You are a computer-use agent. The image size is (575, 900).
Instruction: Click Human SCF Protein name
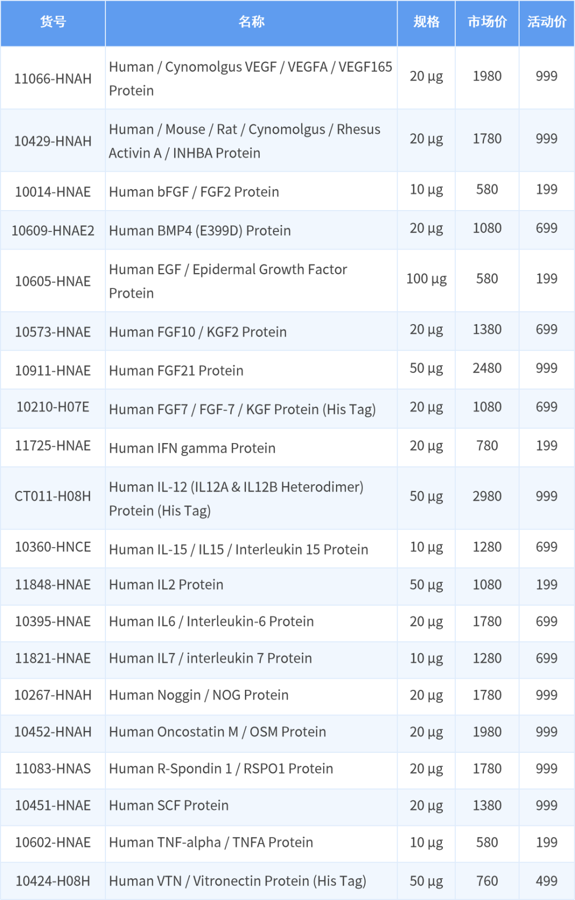pos(169,806)
